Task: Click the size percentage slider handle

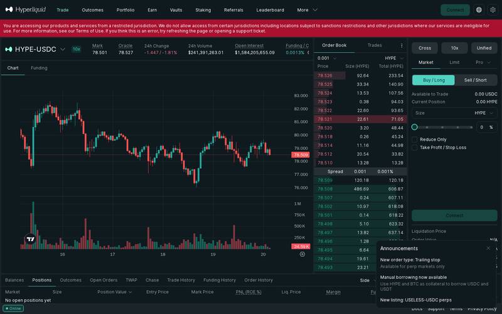Action: click(x=414, y=127)
